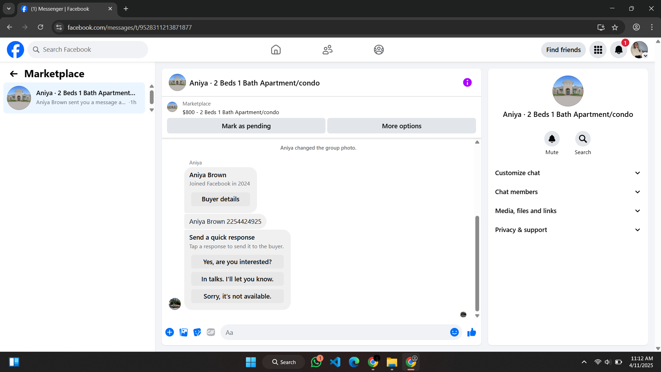The height and width of the screenshot is (372, 661).
Task: Bookmark this page with the star icon
Action: pos(615,27)
